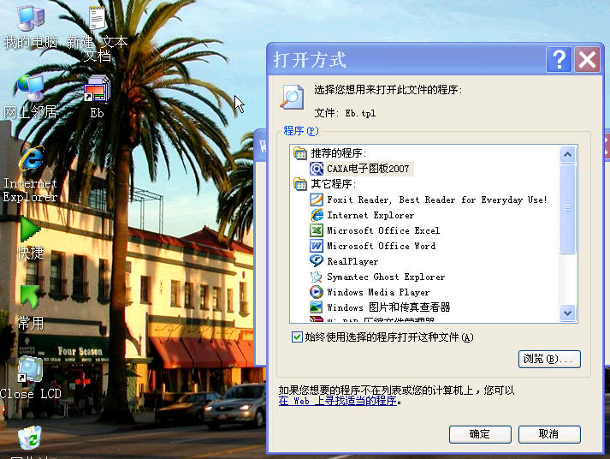Viewport: 610px width, 459px height.
Task: Confirm with the 确定 button
Action: coord(480,434)
